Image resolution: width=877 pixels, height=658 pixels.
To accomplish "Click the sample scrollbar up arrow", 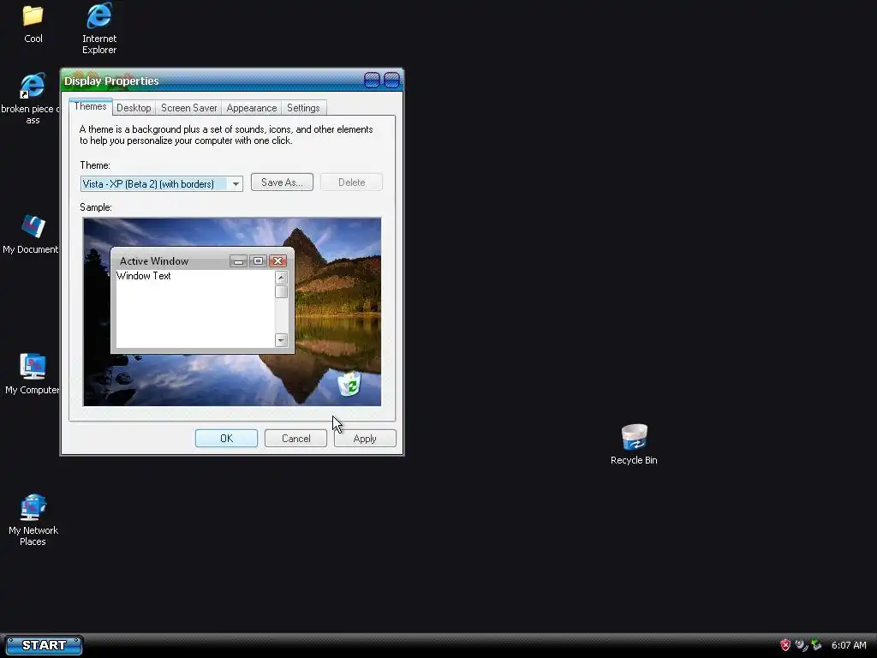I will 281,278.
